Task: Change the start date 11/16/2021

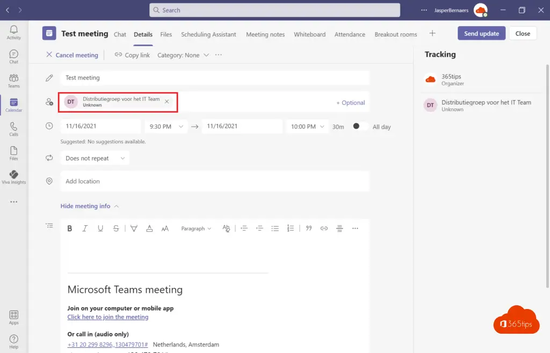Action: (x=100, y=127)
